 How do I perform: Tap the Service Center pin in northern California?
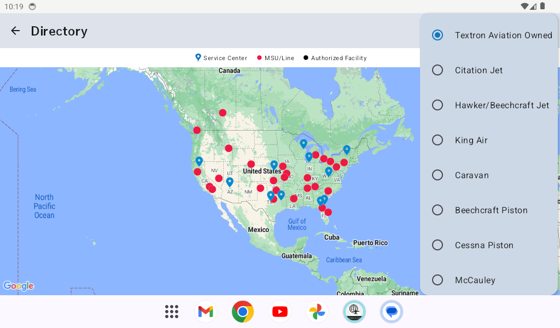click(x=199, y=161)
